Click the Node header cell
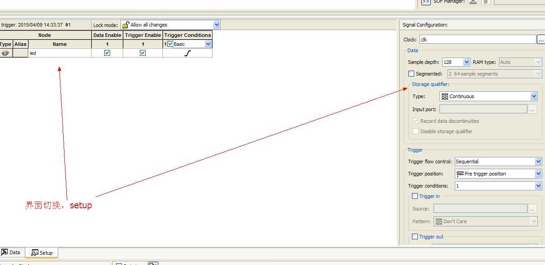545x265 pixels. 45,35
